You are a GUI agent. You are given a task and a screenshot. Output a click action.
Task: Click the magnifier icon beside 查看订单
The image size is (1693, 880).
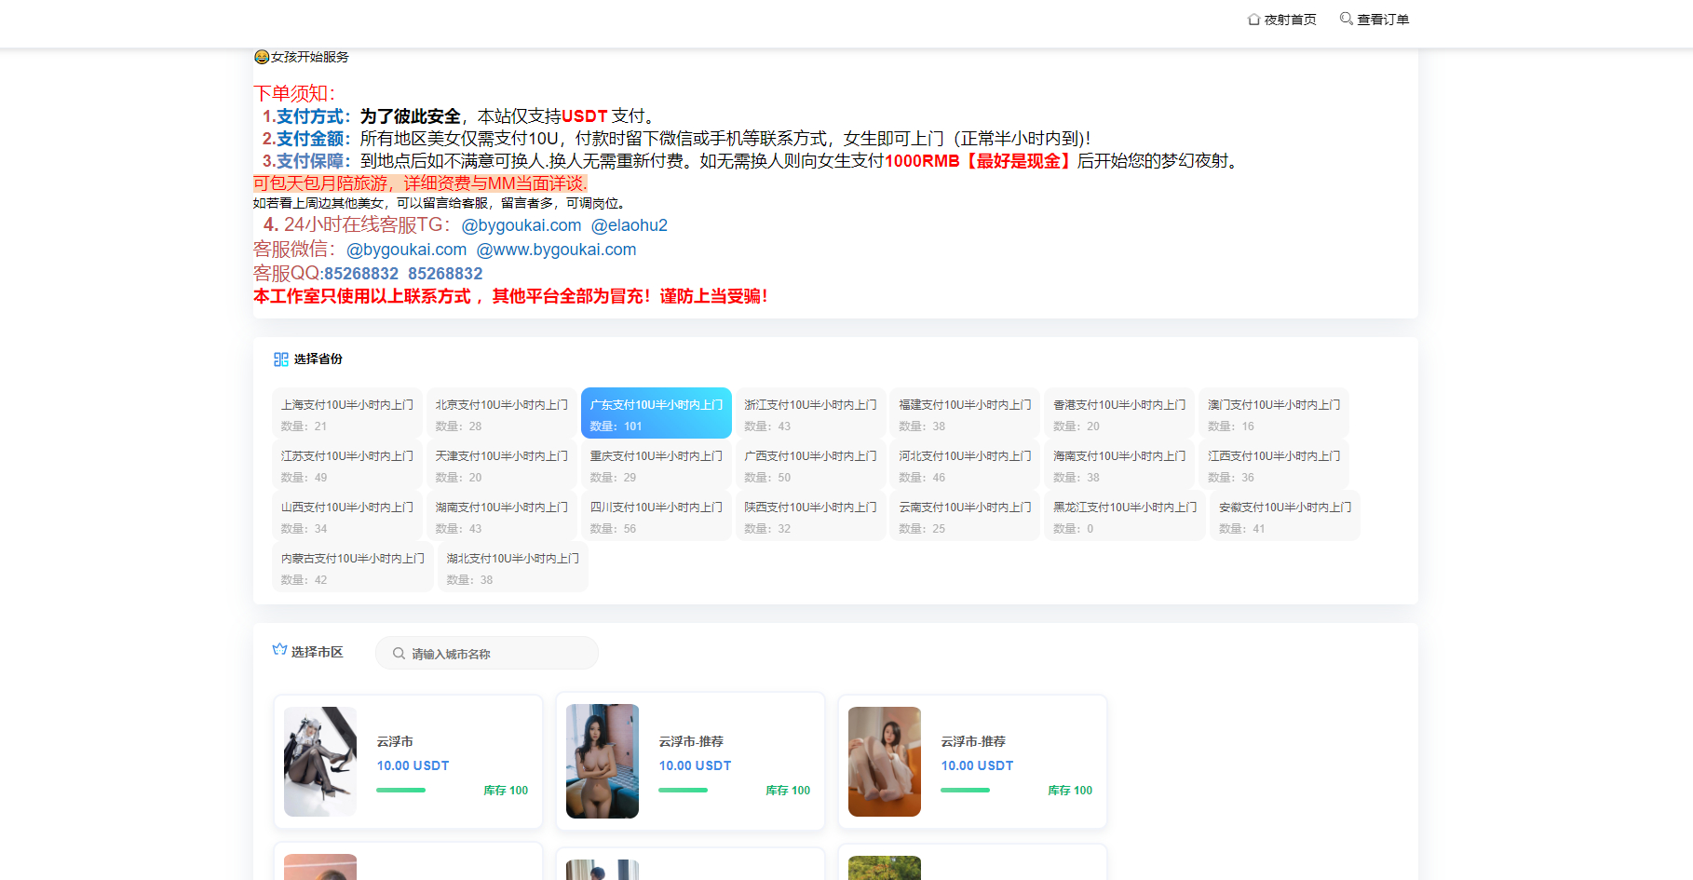(x=1346, y=19)
